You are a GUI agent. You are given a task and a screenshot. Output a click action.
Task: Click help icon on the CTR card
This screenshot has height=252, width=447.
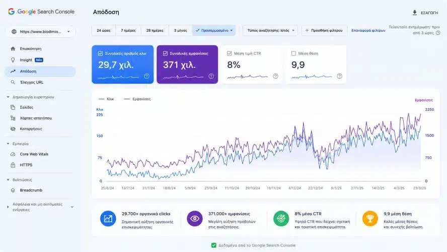pyautogui.click(x=275, y=76)
